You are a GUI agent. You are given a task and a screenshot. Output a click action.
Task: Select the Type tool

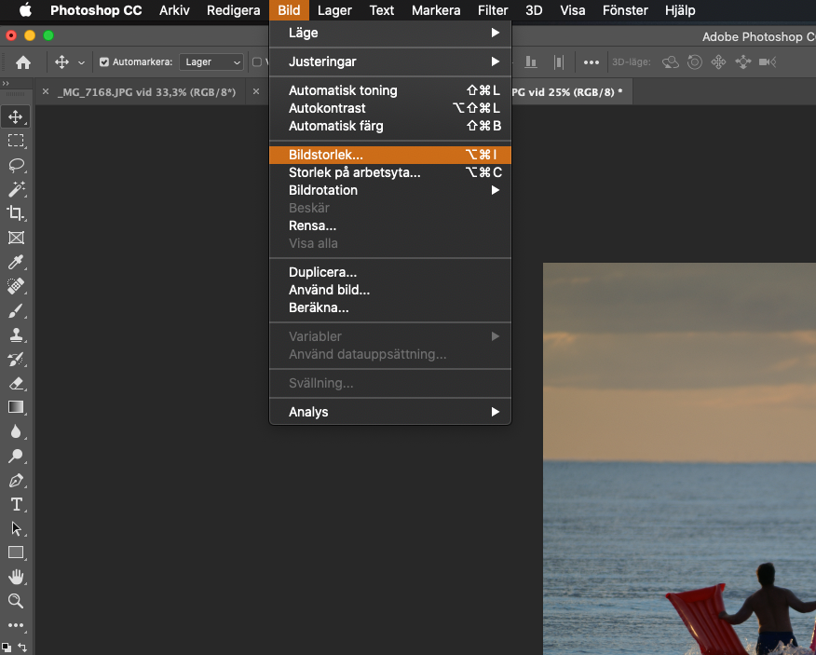coord(16,504)
